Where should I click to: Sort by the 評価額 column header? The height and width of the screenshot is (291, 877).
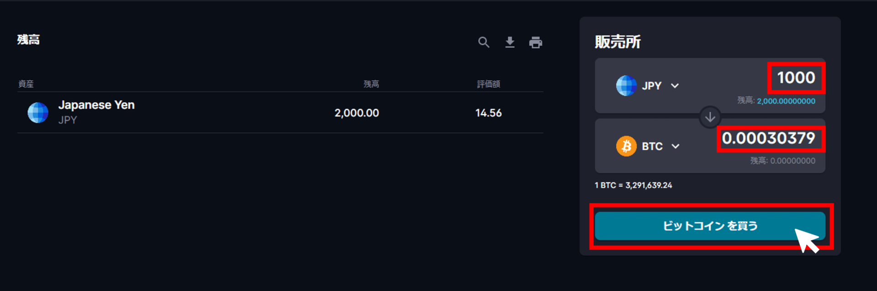[488, 84]
